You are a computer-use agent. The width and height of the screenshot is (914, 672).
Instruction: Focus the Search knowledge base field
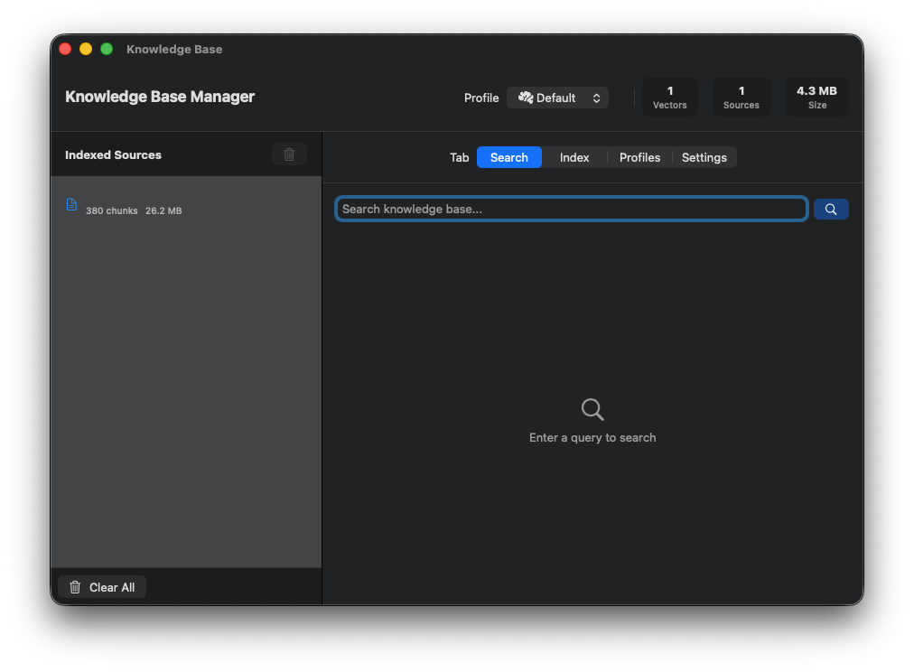pos(571,209)
